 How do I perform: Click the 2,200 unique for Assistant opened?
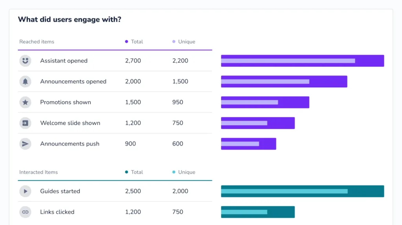click(x=180, y=61)
